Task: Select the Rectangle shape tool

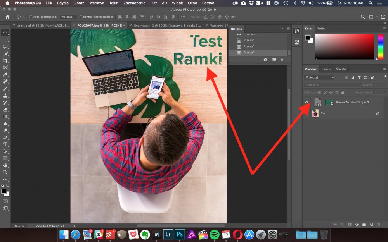Action: 5,158
